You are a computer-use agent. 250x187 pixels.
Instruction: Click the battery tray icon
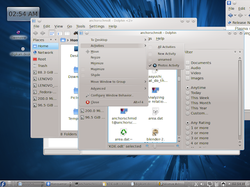(x=217, y=184)
